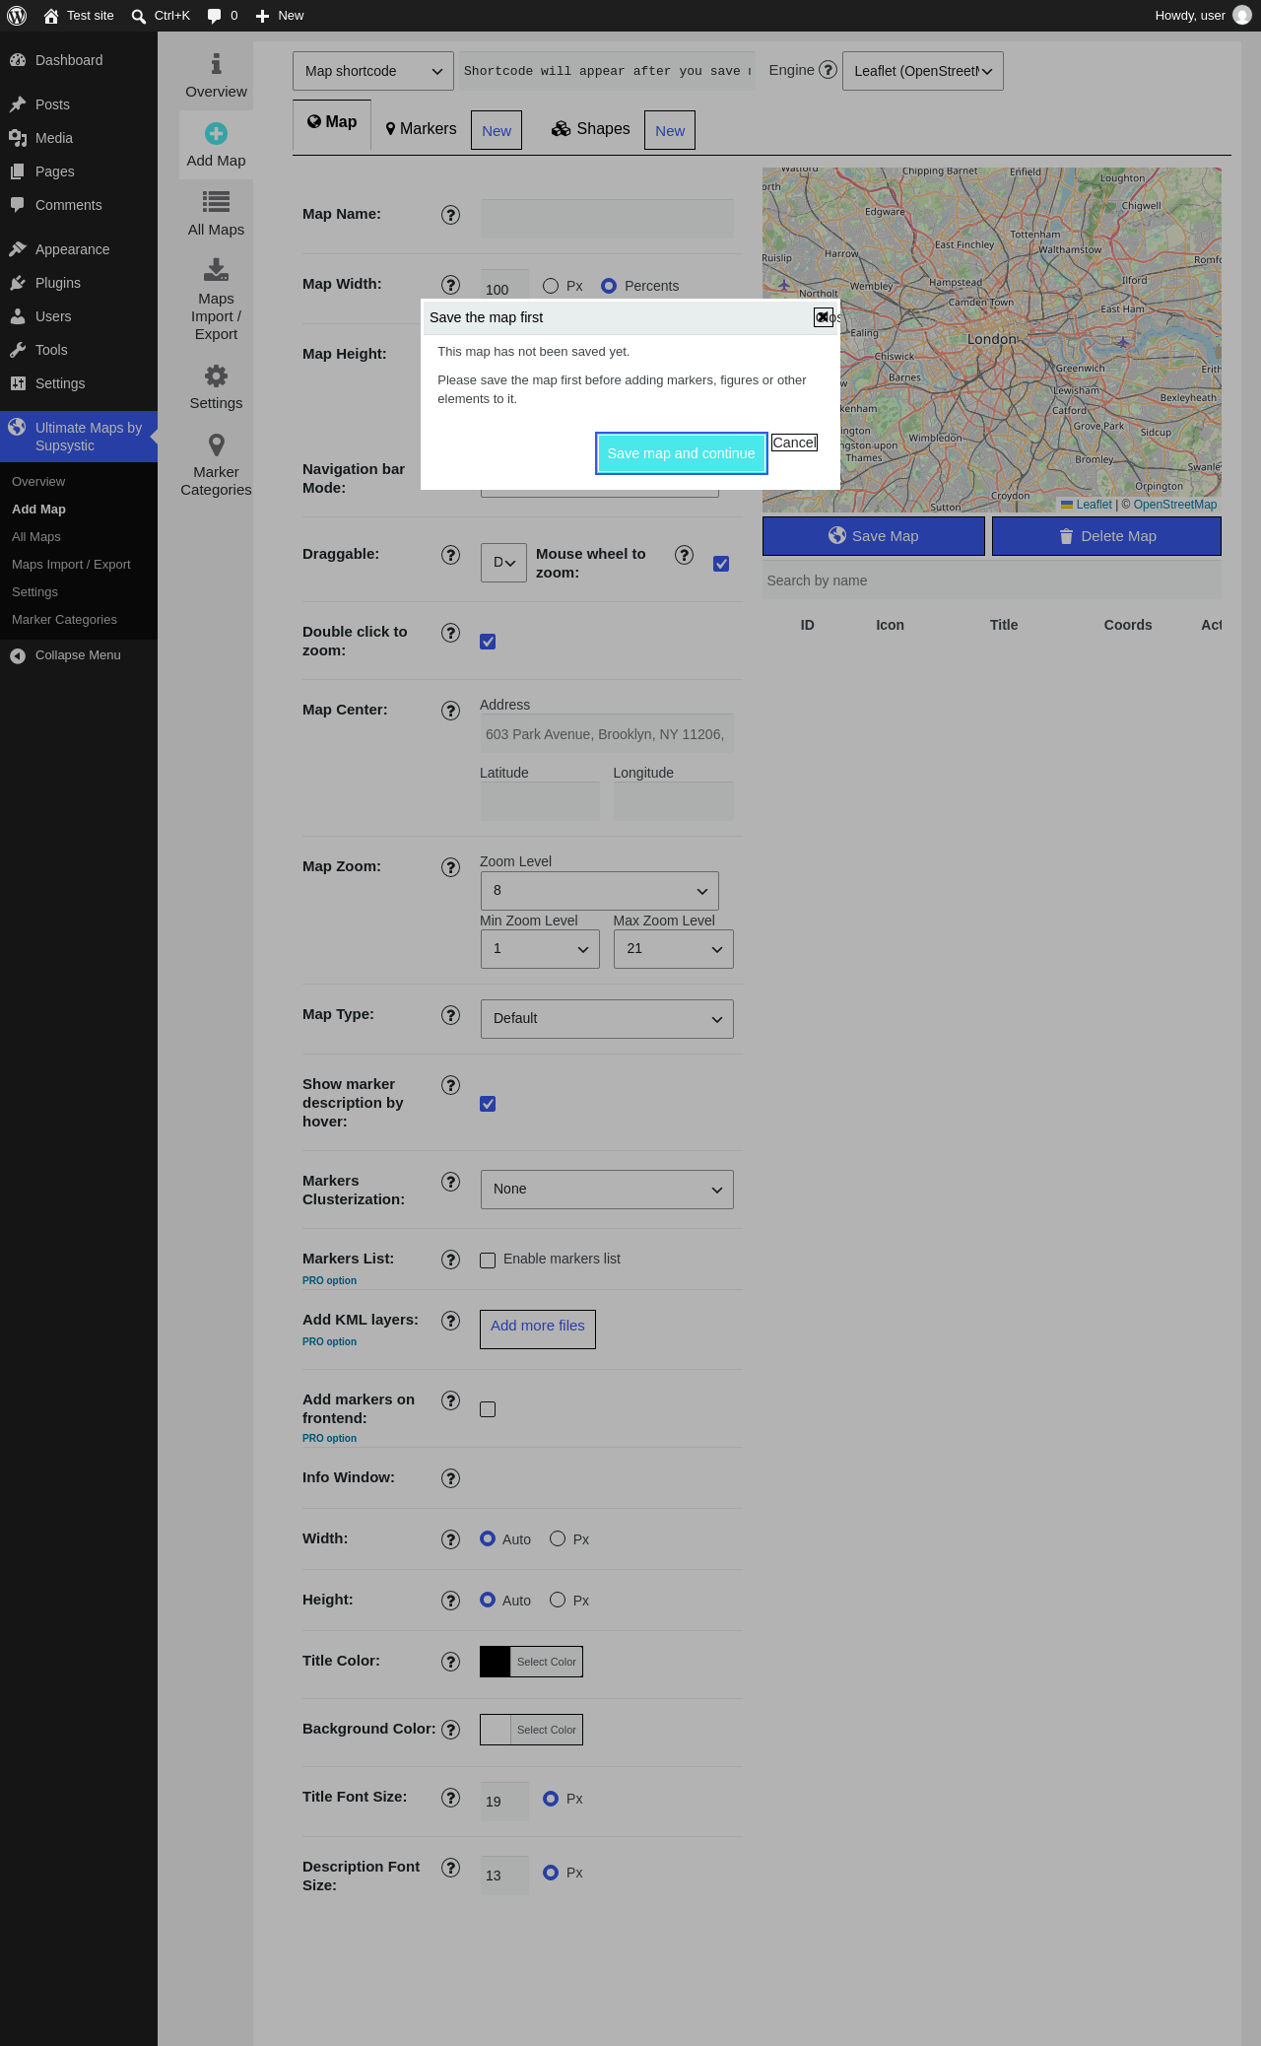This screenshot has width=1261, height=2046.
Task: Open the Map Type dropdown
Action: [607, 1019]
